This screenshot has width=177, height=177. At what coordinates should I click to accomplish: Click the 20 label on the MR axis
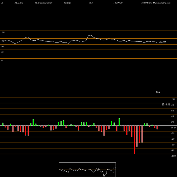(173, 122)
